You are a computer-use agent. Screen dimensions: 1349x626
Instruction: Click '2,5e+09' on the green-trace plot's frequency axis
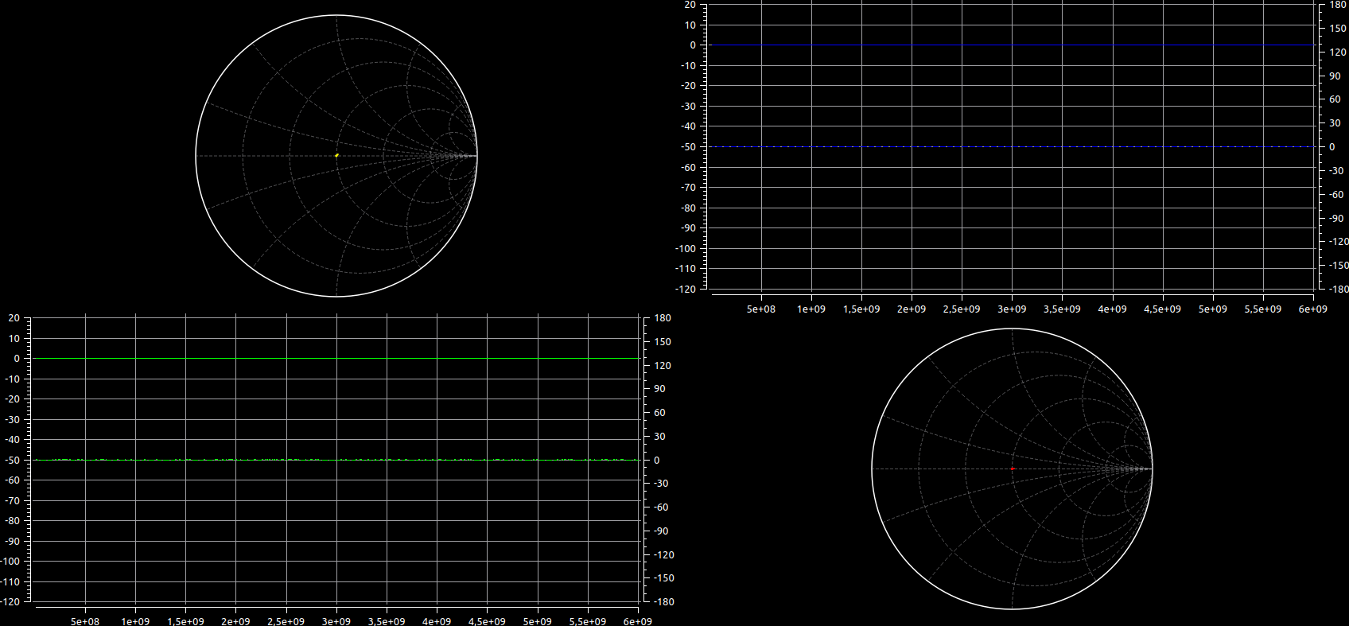(286, 622)
